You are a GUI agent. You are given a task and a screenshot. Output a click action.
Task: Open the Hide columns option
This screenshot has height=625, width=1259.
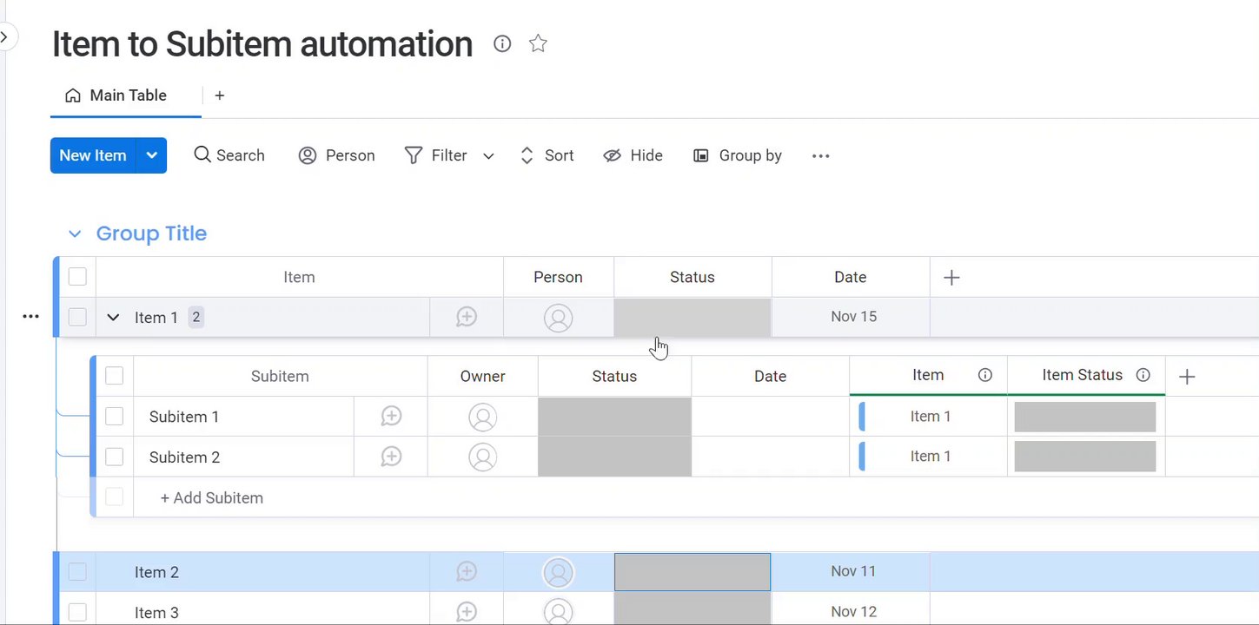633,155
